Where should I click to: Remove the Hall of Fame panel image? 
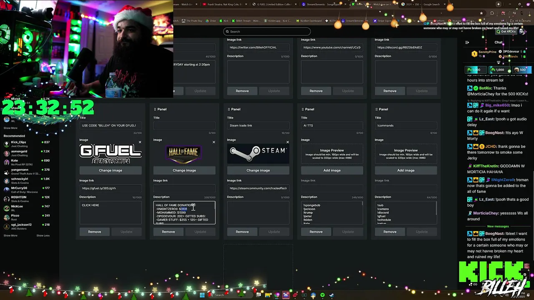pyautogui.click(x=214, y=142)
